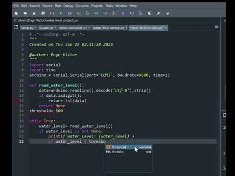
Task: Click 'read_water_level' in the def line
Action: (58, 85)
